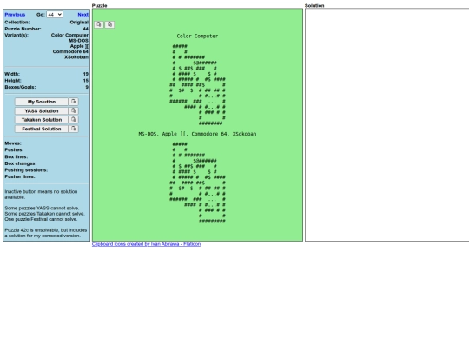Click the Pushing sessions: label
Image resolution: width=469 pixels, height=352 pixels.
pos(26,170)
